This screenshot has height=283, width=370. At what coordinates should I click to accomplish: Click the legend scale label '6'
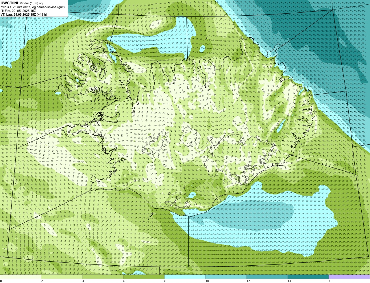[124, 281]
